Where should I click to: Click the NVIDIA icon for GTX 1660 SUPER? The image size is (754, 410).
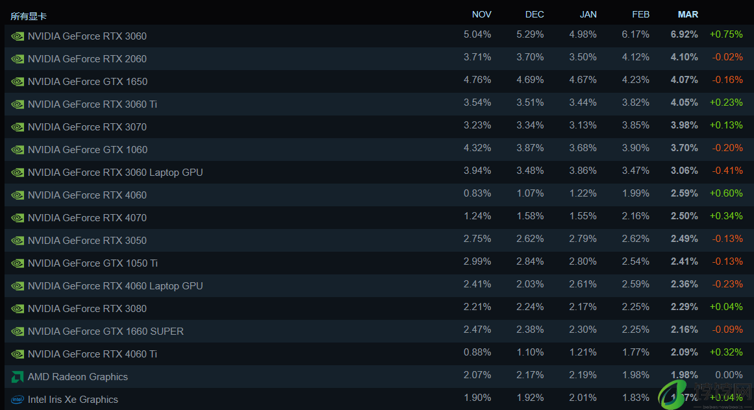point(18,332)
